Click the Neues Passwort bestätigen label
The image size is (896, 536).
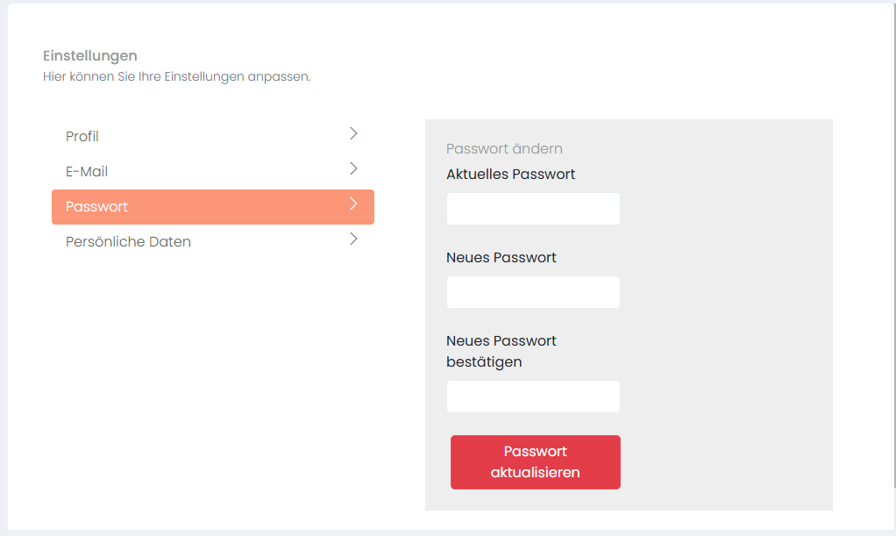501,351
